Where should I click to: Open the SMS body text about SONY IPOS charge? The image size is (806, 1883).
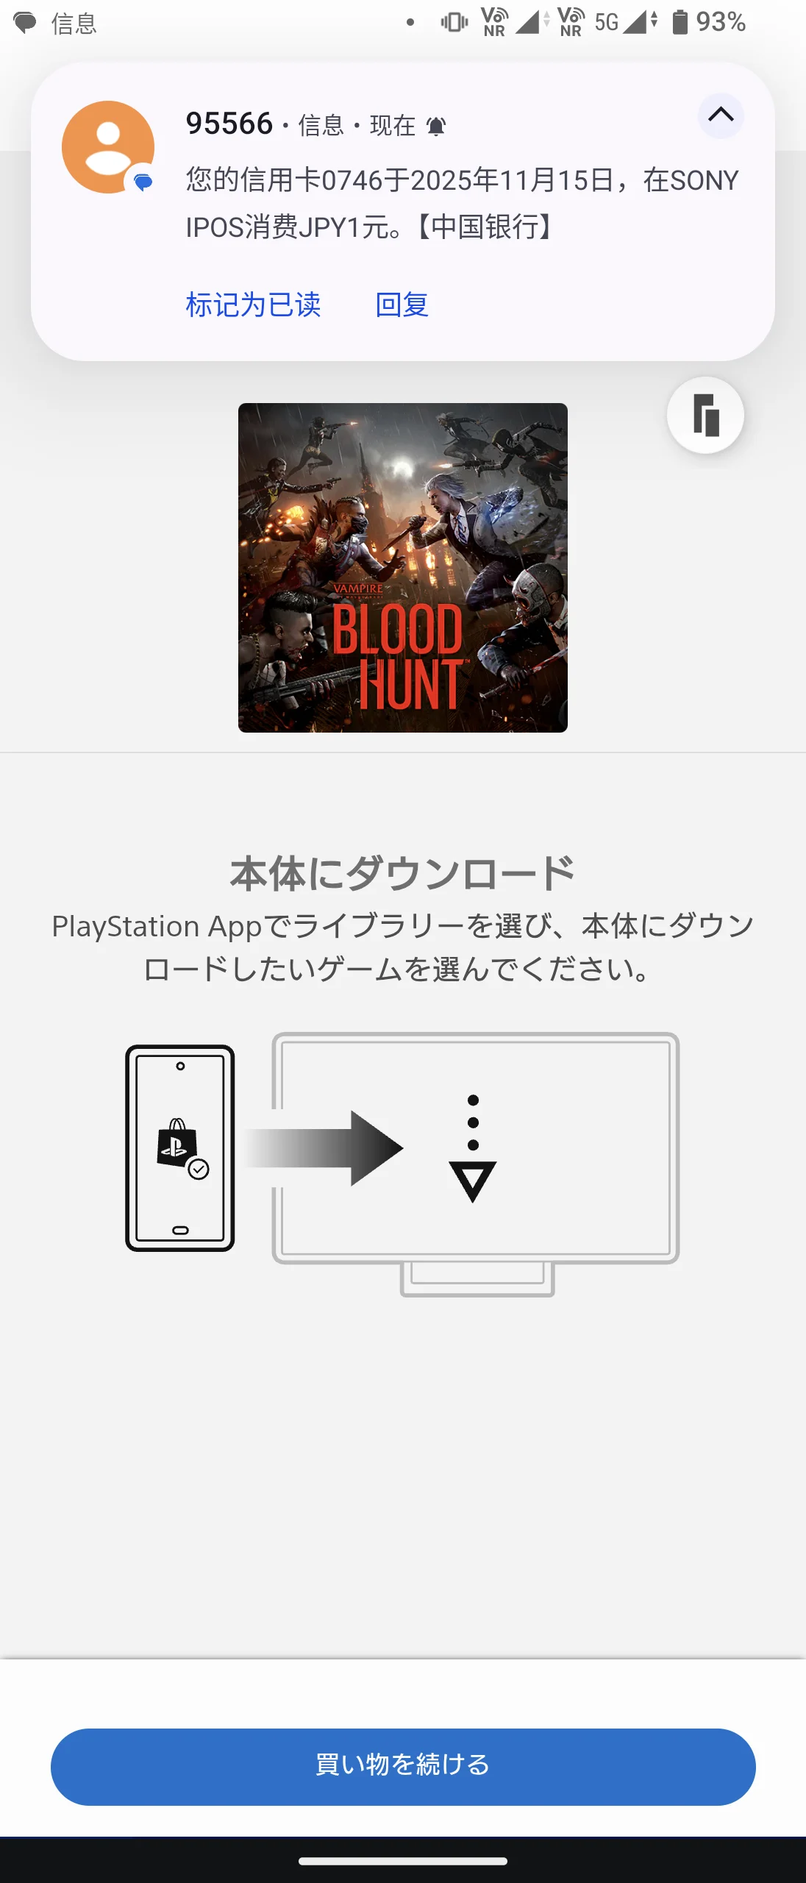[462, 204]
